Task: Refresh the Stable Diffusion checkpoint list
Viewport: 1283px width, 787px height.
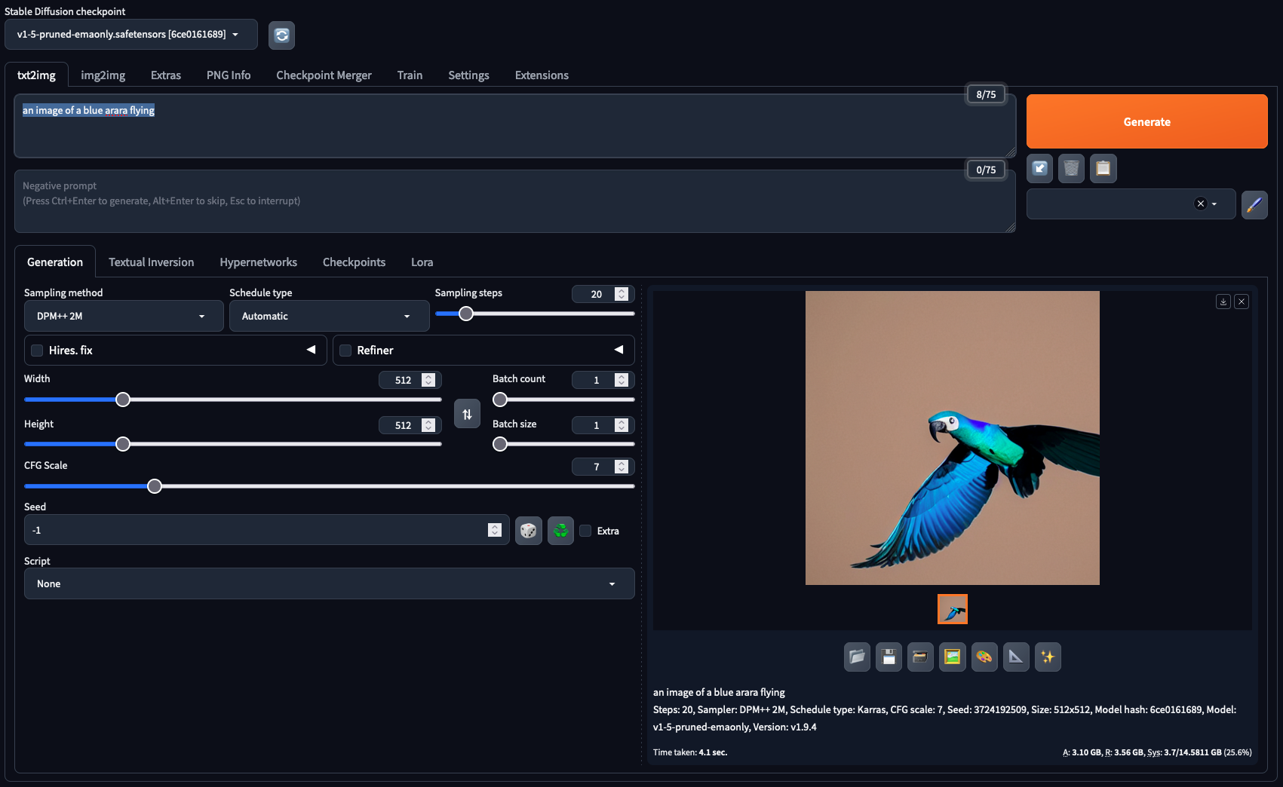Action: click(281, 35)
